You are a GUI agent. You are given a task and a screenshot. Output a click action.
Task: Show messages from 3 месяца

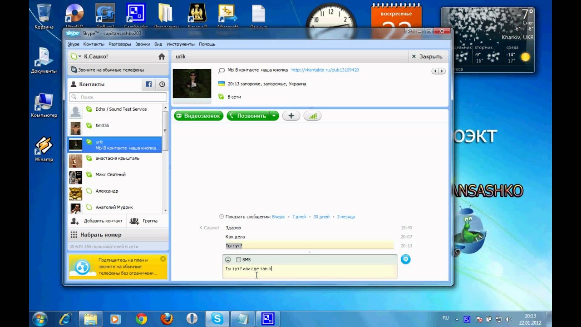point(346,217)
